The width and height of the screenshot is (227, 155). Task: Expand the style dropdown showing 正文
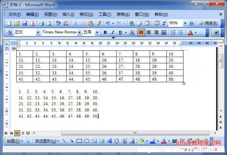[x=38, y=32]
